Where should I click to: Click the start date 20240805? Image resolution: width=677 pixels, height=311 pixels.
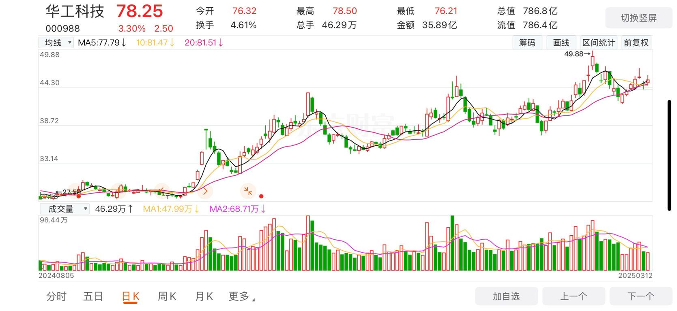tap(56, 276)
